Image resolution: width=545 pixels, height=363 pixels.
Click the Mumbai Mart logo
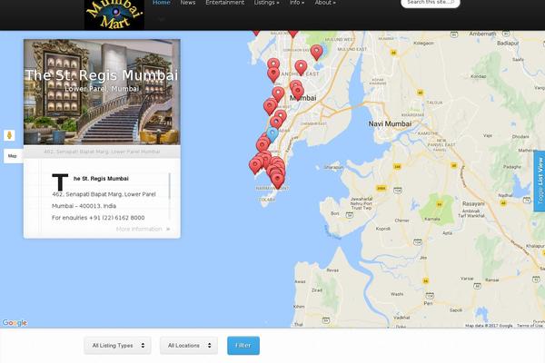point(114,15)
